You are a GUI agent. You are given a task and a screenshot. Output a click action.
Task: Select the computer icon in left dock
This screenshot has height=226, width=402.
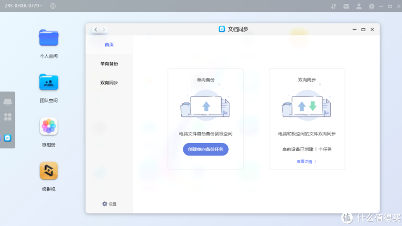tap(8, 102)
